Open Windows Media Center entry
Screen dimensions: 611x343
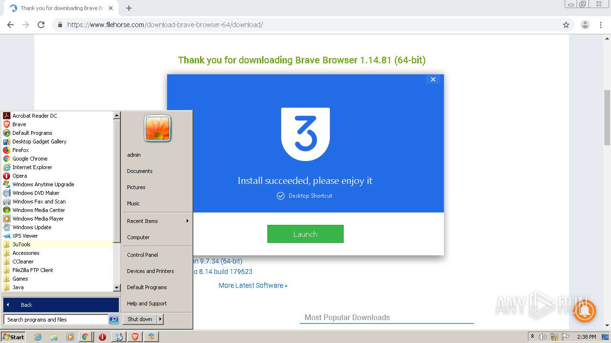(x=57, y=210)
